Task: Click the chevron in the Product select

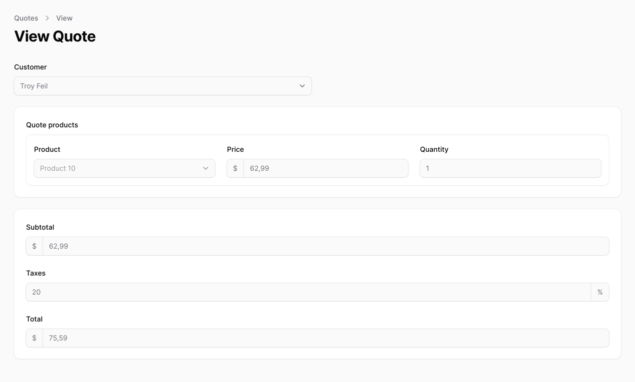Action: pyautogui.click(x=206, y=168)
